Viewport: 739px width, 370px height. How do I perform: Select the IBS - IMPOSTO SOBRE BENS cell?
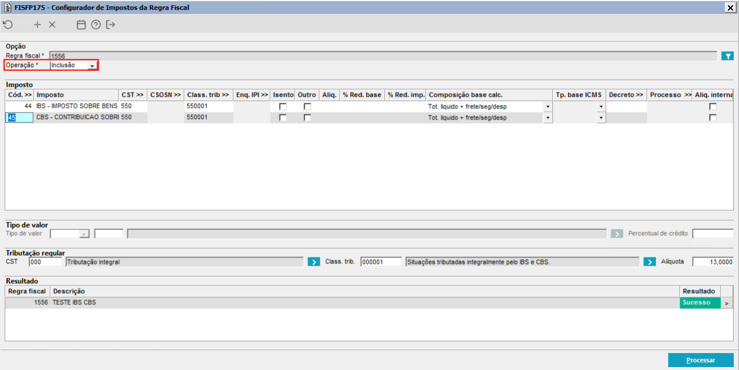click(77, 107)
